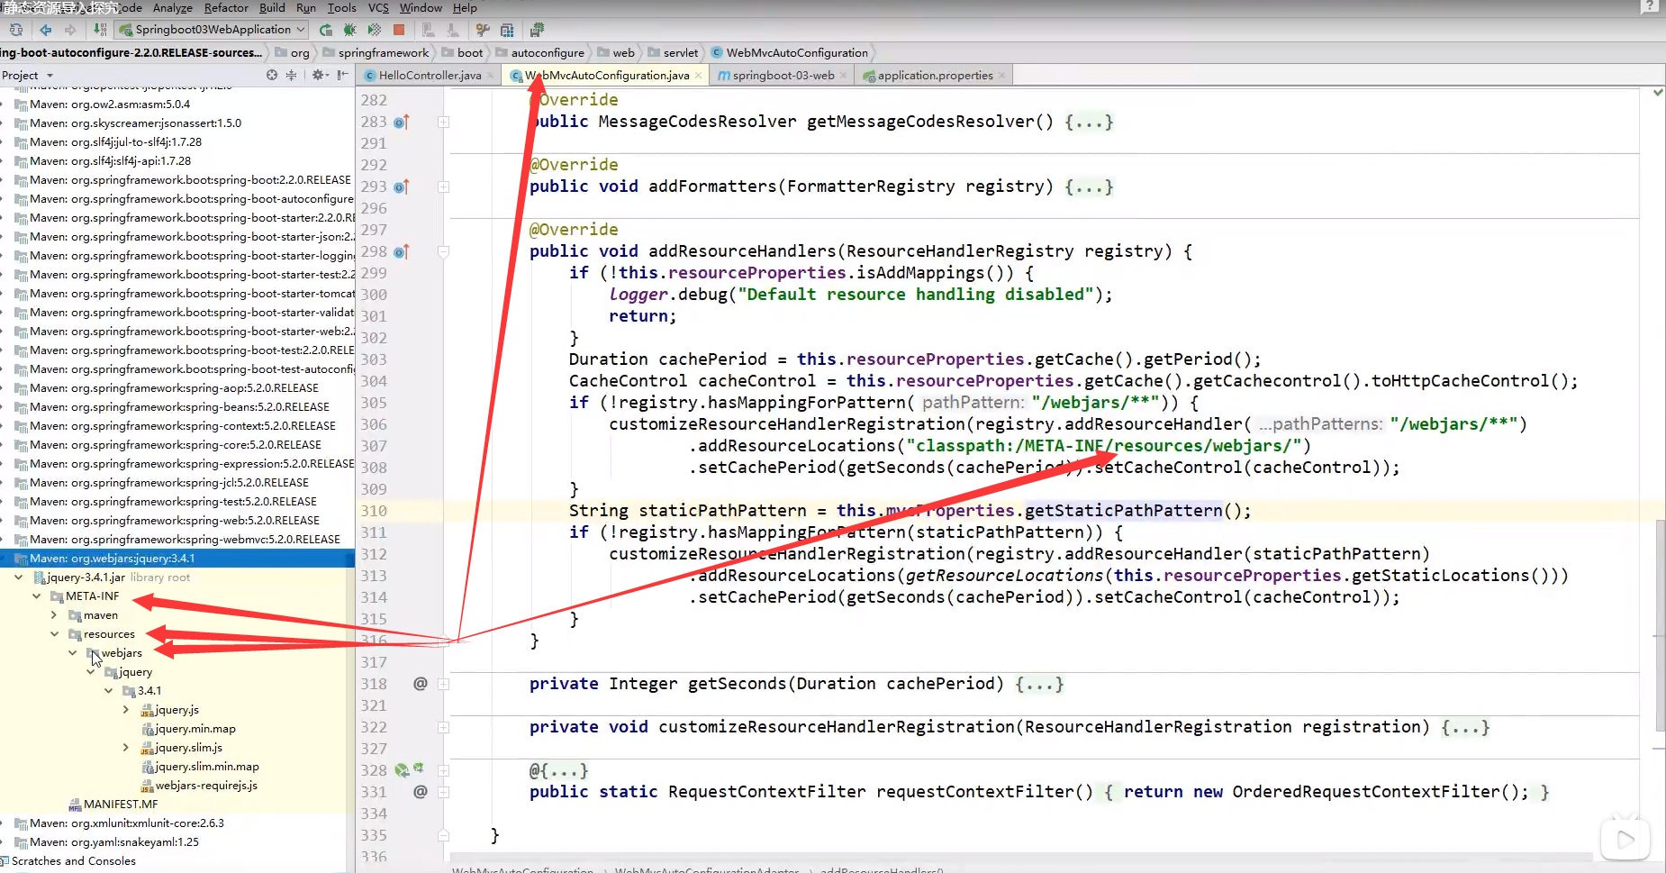Click the servlet breadcrumb
This screenshot has width=1666, height=873.
point(673,53)
